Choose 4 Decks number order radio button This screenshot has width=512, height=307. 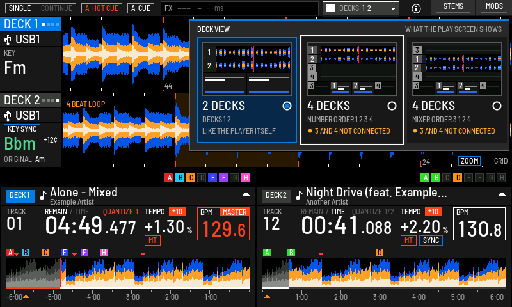tap(392, 106)
